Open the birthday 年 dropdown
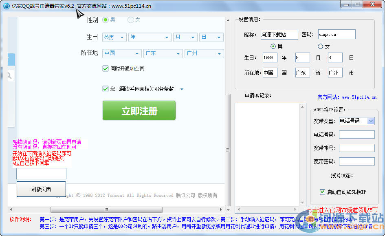The image size is (385, 236). [x=150, y=37]
